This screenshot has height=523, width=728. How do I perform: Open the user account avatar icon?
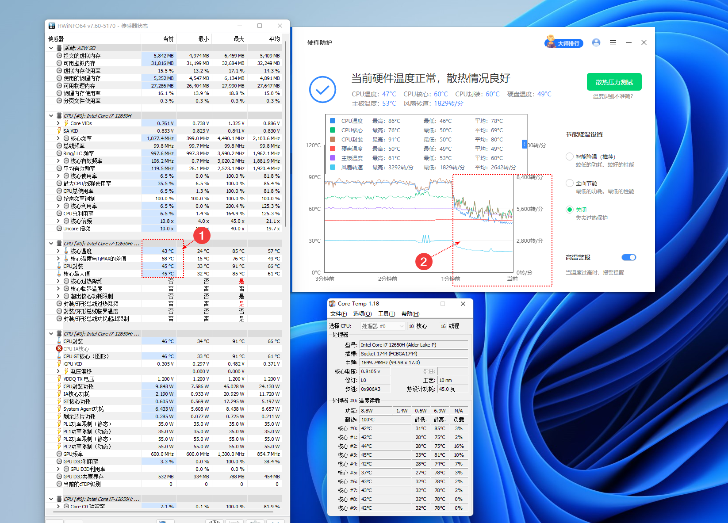coord(596,42)
